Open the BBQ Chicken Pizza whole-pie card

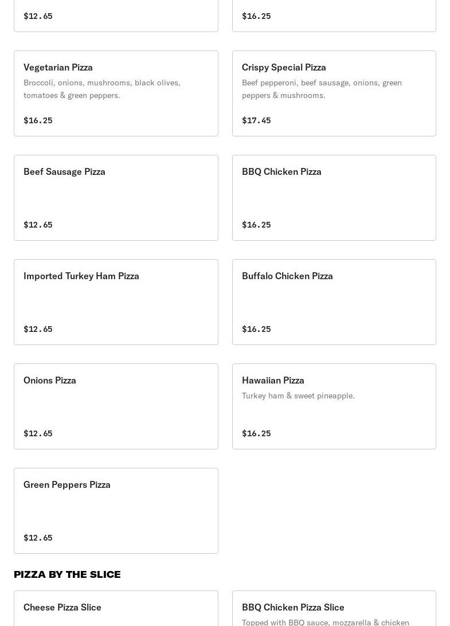pos(334,198)
